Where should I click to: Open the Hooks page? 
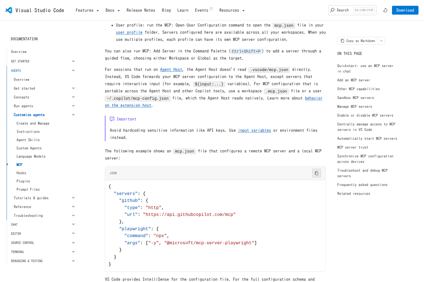tap(21, 173)
